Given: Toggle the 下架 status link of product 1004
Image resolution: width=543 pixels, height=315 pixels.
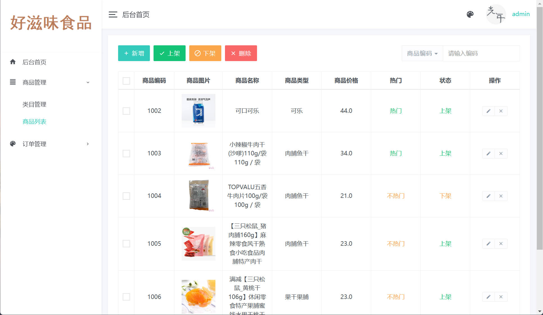Looking at the screenshot, I should (445, 196).
